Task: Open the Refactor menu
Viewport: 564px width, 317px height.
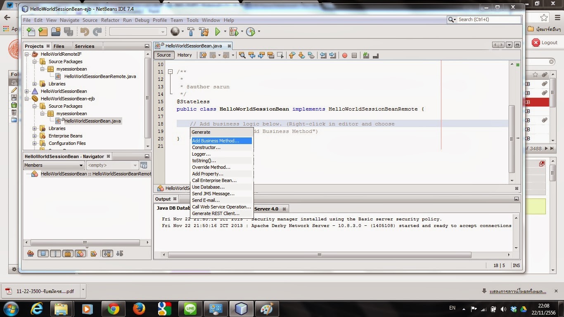Action: (110, 20)
